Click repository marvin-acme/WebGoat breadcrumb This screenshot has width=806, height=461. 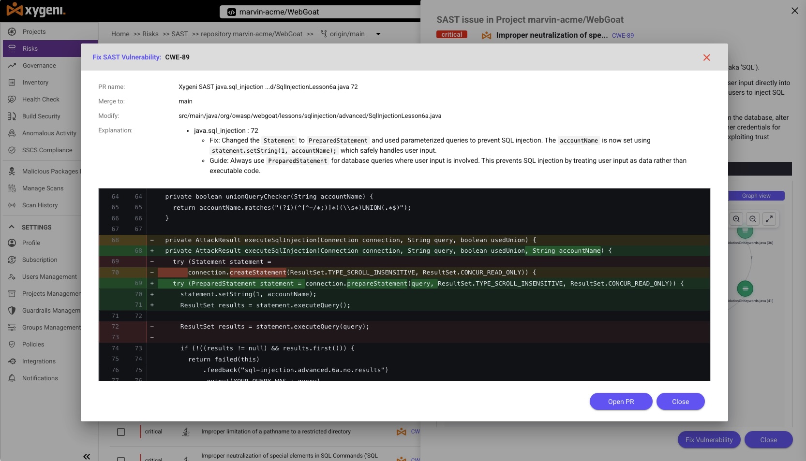click(252, 34)
